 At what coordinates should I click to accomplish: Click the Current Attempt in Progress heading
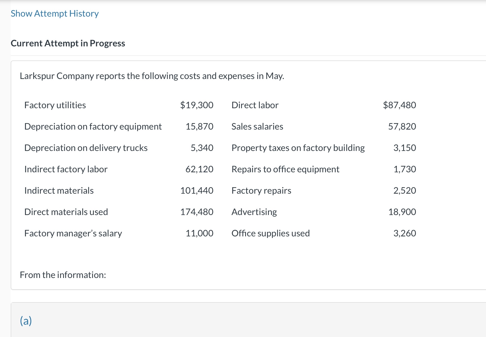pyautogui.click(x=68, y=43)
